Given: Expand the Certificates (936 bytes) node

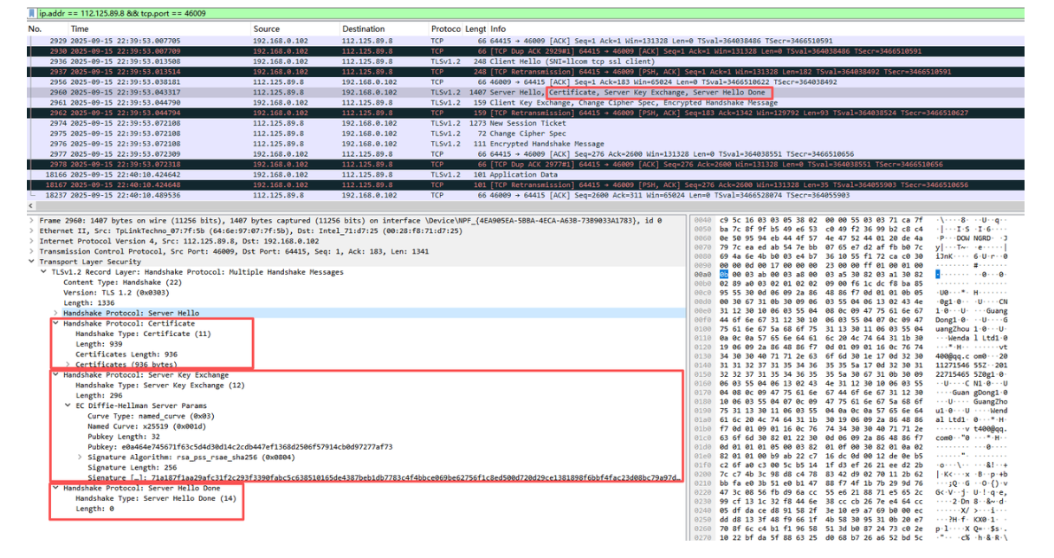Looking at the screenshot, I should (x=68, y=364).
